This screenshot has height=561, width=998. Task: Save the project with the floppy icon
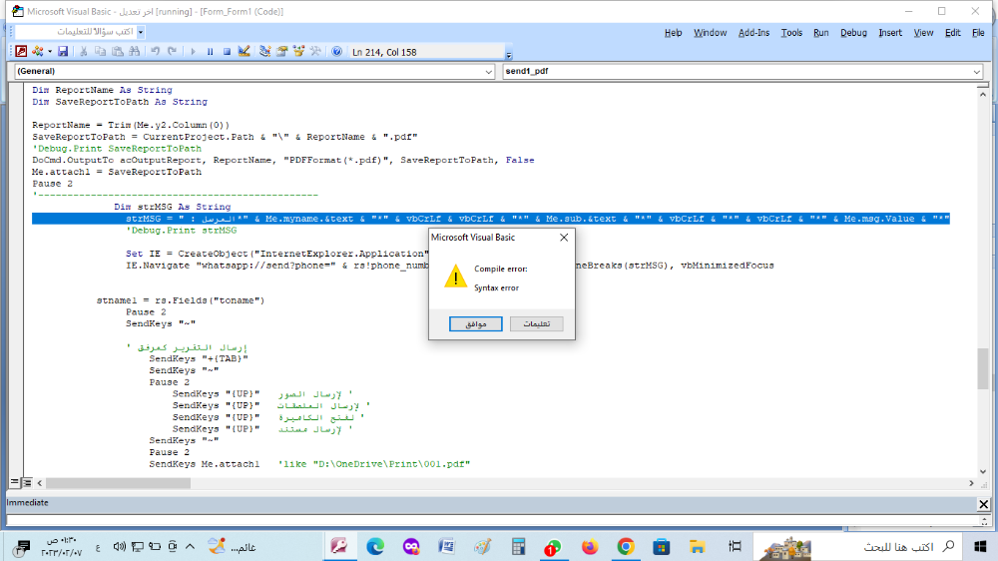pyautogui.click(x=63, y=52)
